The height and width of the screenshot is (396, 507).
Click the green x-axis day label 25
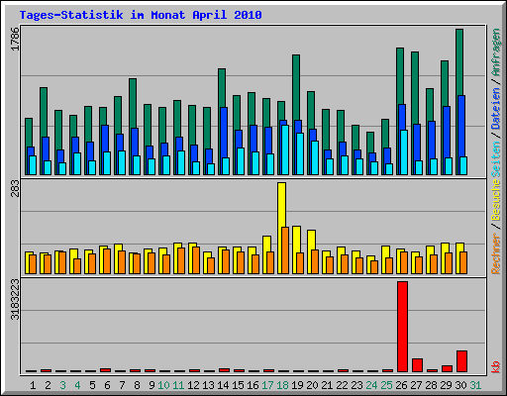tap(386, 385)
